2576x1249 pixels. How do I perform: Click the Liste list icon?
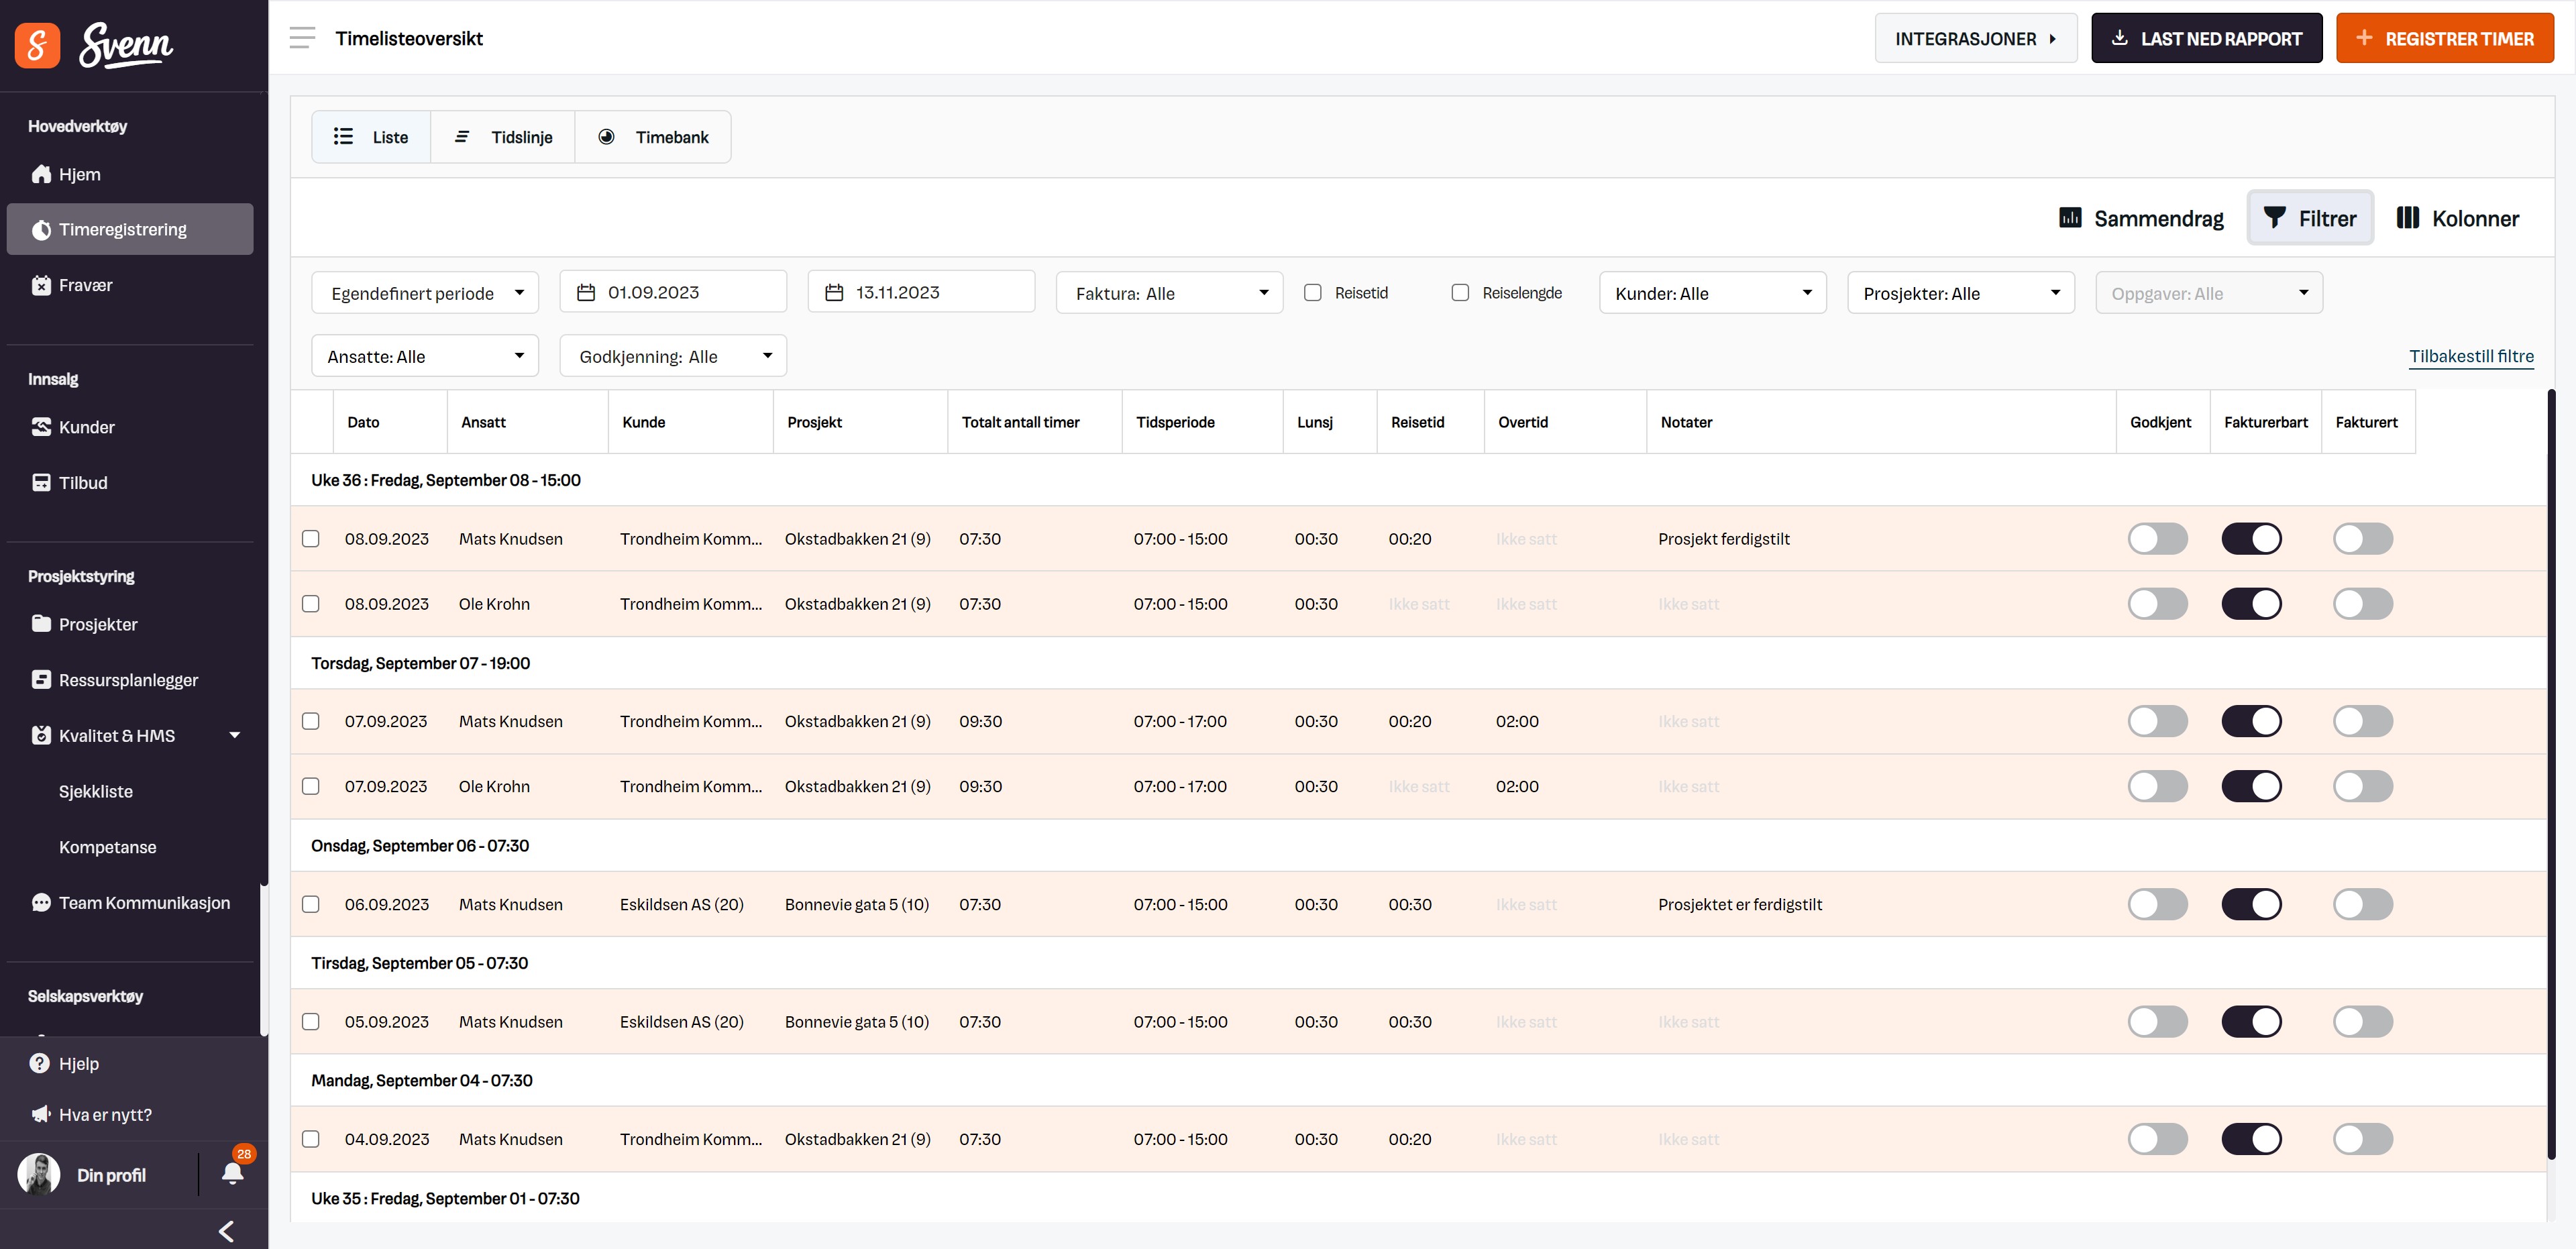click(343, 136)
